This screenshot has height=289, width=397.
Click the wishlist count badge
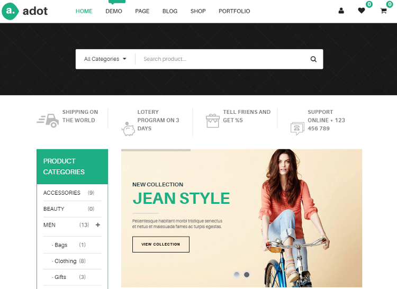click(x=369, y=4)
